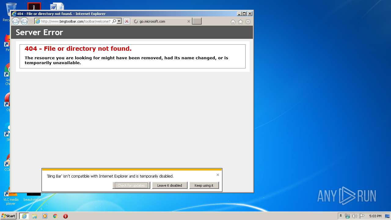Click the bingtoolbar.com address bar
391x220 pixels.
75,21
